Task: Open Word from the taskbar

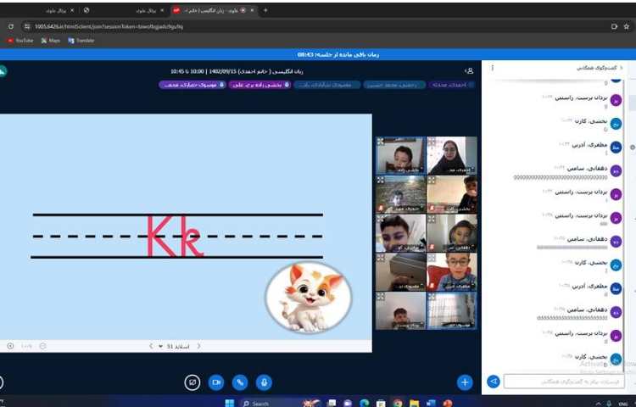Action: click(431, 404)
